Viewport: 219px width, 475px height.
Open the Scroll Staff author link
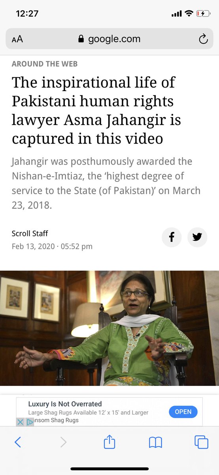(x=30, y=234)
